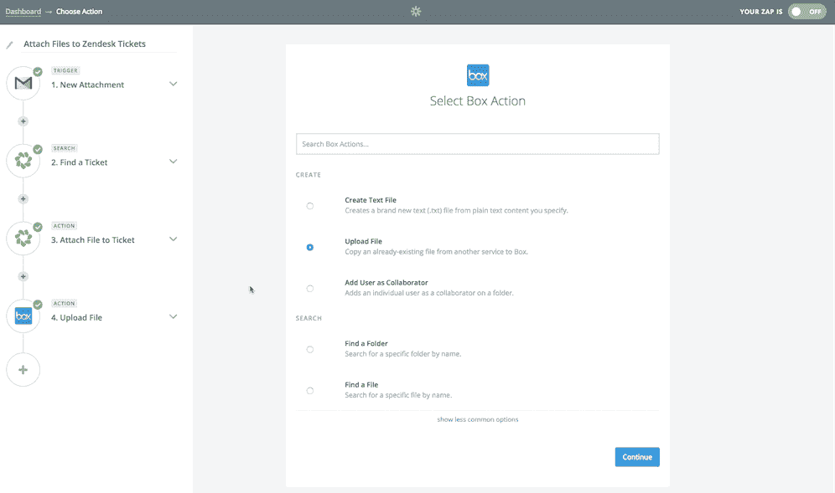Select the Add User as Collaborator radio button
The width and height of the screenshot is (835, 493).
[x=310, y=289]
